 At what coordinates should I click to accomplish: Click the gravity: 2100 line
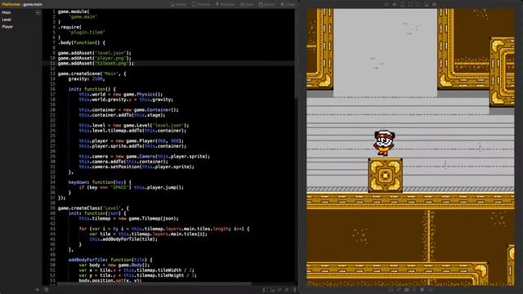pos(87,79)
